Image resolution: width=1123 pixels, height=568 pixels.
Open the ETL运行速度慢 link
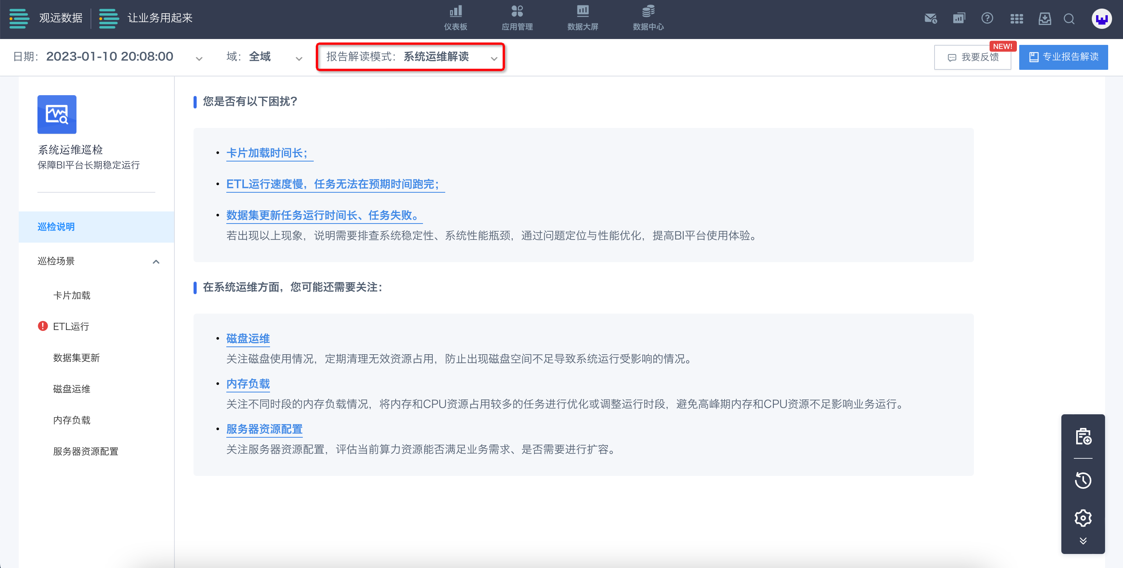pos(335,185)
